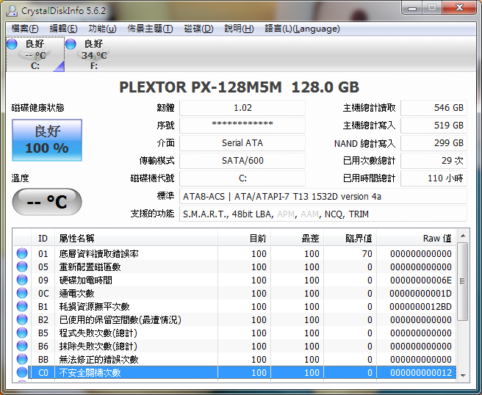Click the 臨界值 column header
The height and width of the screenshot is (395, 482).
click(x=350, y=238)
